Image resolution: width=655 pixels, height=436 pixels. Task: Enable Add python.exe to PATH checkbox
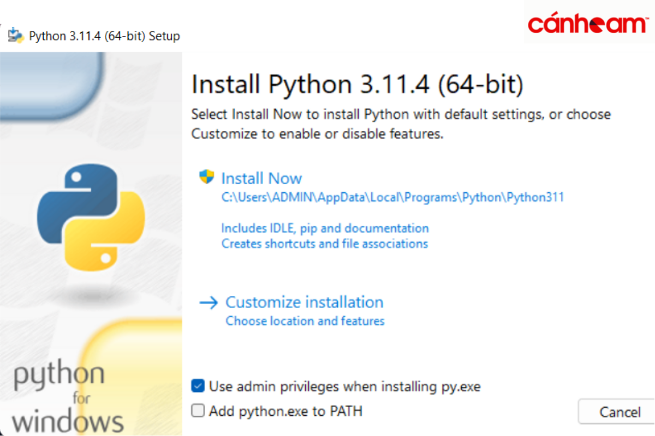[x=198, y=410]
